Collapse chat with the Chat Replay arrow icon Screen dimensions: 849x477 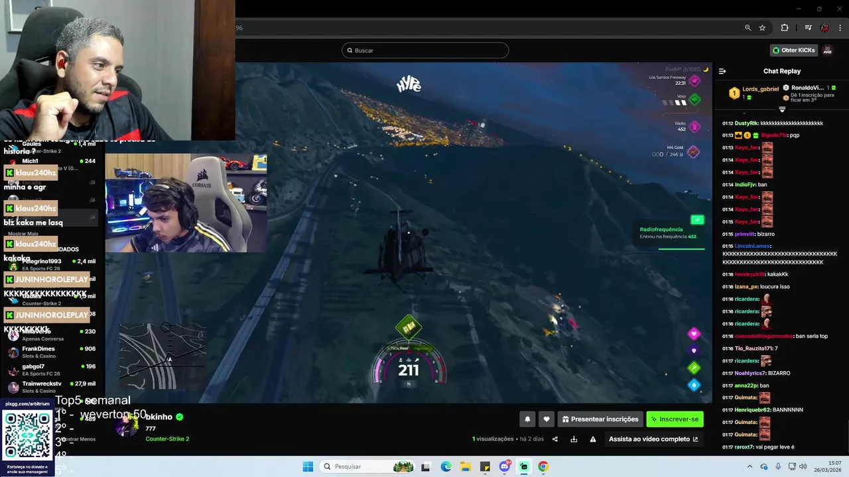point(722,71)
